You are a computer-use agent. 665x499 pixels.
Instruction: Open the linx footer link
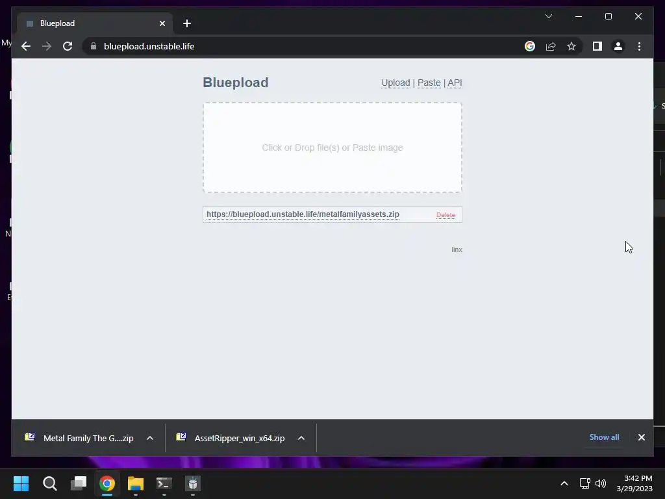pyautogui.click(x=457, y=249)
